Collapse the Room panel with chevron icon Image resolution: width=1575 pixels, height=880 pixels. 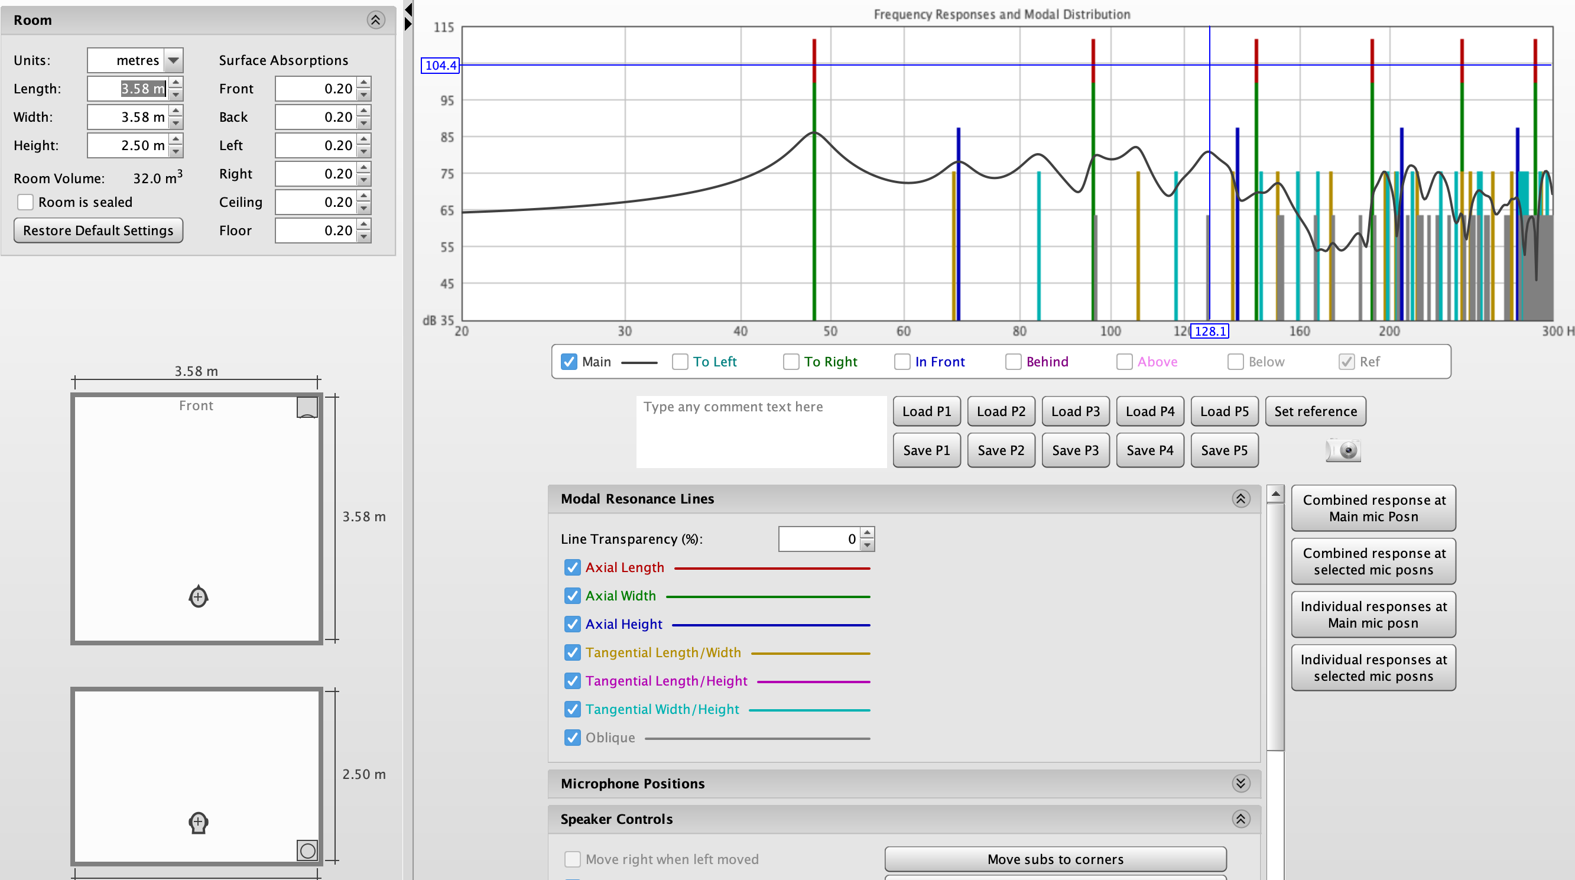point(375,20)
